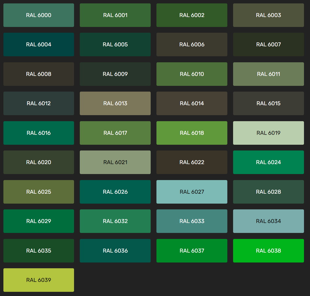Select the RAL 6021 tile
Viewport: 310px width, 296px height.
coord(115,162)
